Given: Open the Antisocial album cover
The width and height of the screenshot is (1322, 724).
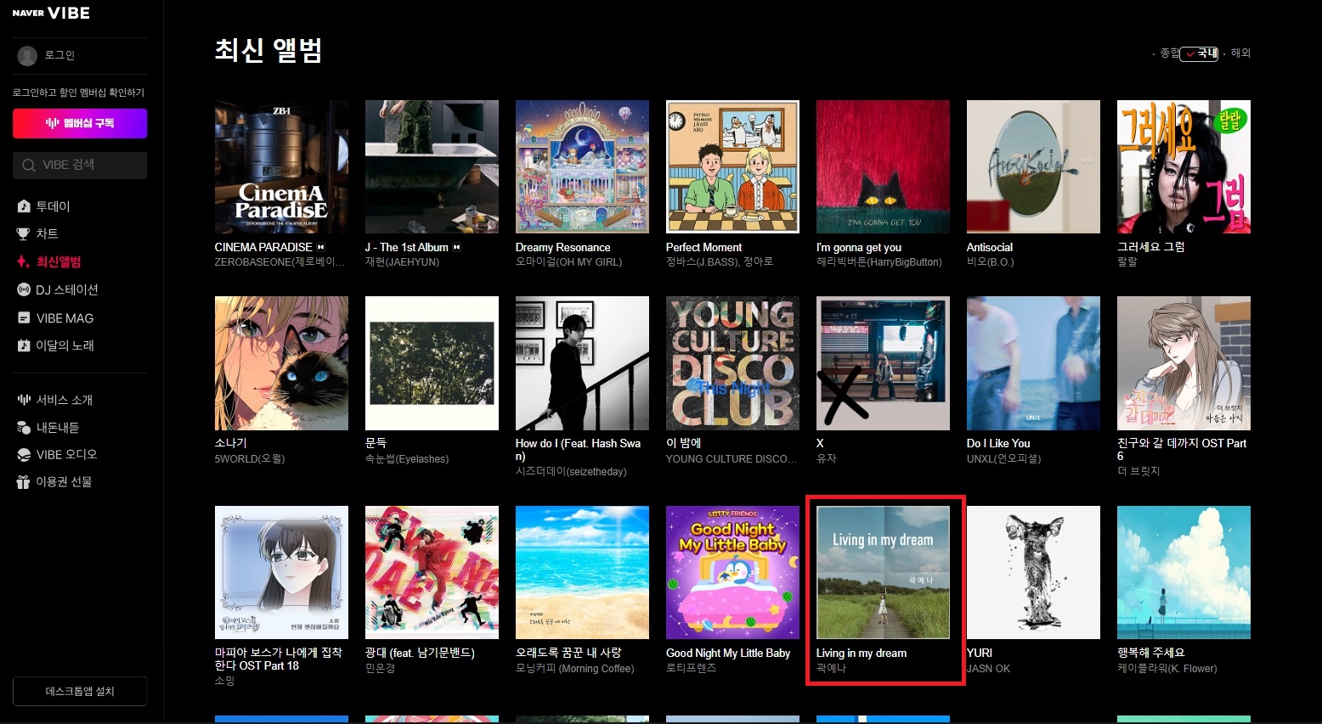Looking at the screenshot, I should 1033,166.
